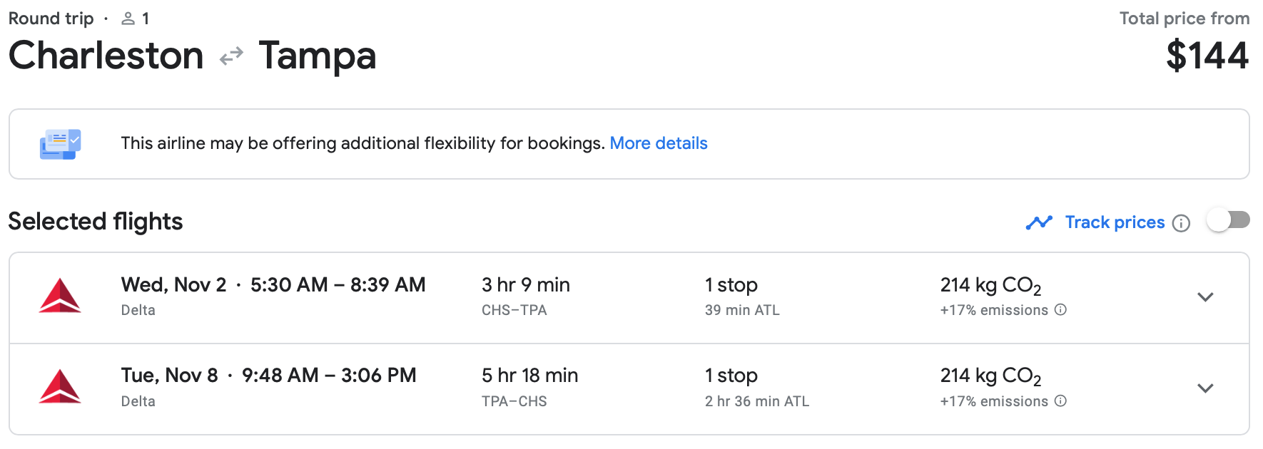The width and height of the screenshot is (1263, 449).
Task: Click the Delta logo for Nov 8 flight
Action: click(x=60, y=387)
